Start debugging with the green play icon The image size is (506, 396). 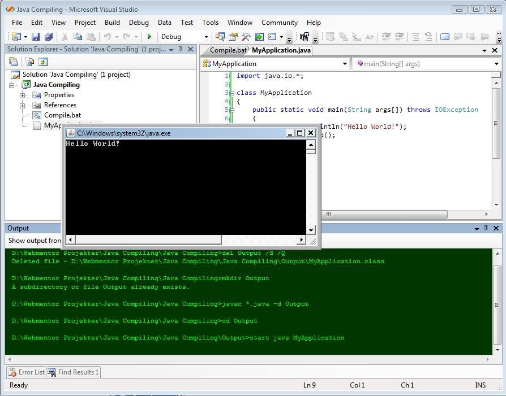click(x=149, y=36)
